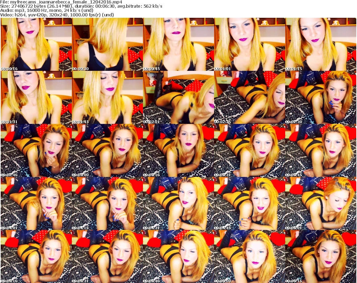Open the 00:01:15 preview frame

click(x=321, y=44)
